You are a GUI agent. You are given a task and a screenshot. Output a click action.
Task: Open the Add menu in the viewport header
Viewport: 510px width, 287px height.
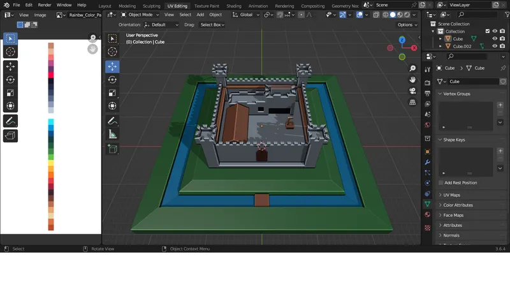point(200,15)
